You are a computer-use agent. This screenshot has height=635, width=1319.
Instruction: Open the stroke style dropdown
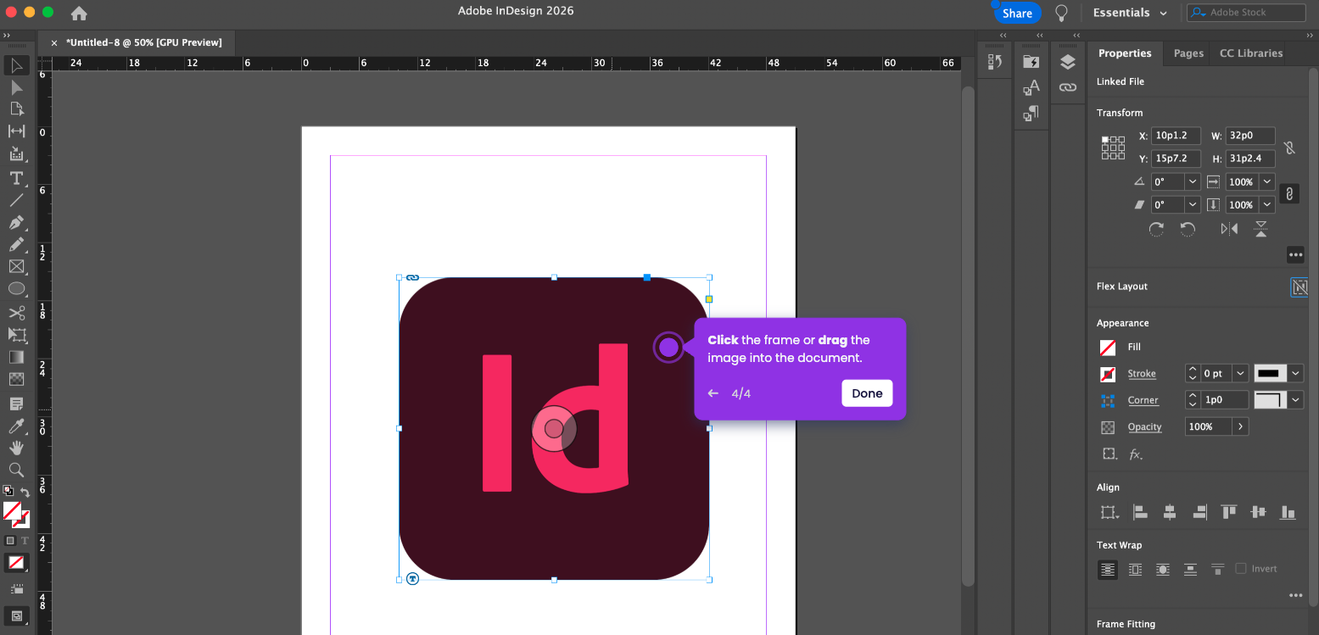[x=1296, y=374]
